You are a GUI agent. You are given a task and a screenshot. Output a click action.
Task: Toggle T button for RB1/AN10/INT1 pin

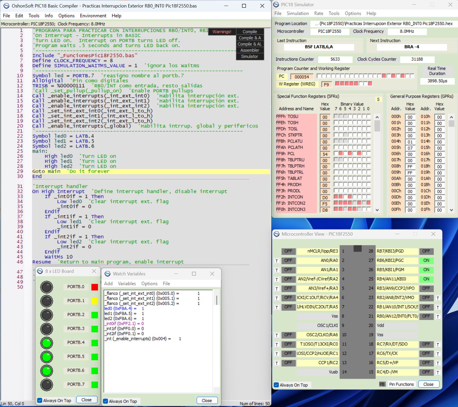[438, 307]
